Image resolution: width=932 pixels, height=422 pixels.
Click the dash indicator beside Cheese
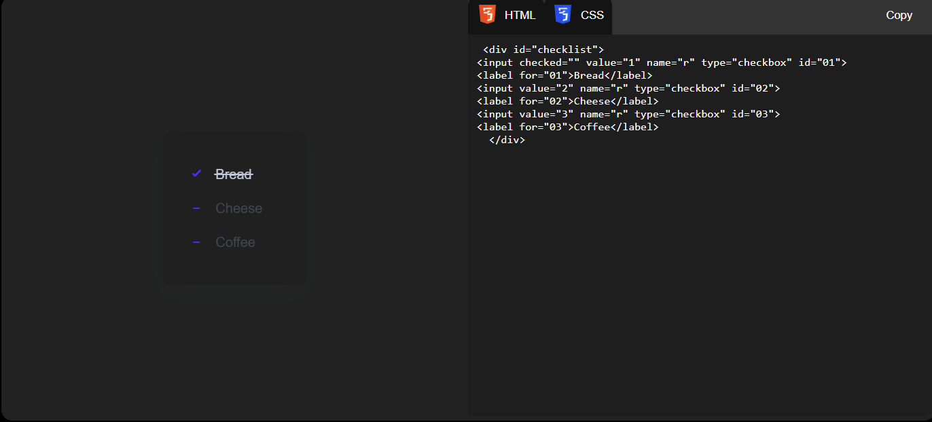(x=196, y=208)
